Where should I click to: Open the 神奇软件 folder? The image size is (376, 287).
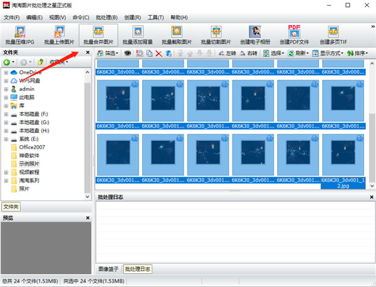click(29, 155)
